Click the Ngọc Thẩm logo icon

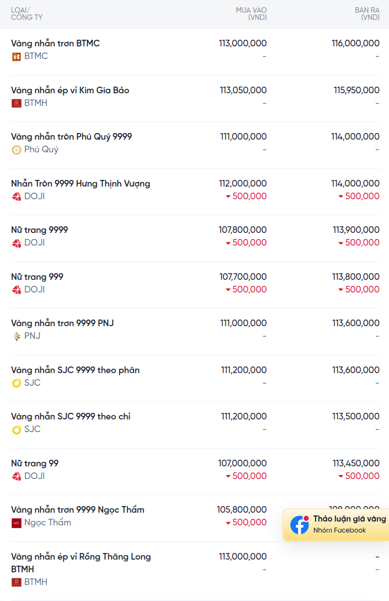17,523
